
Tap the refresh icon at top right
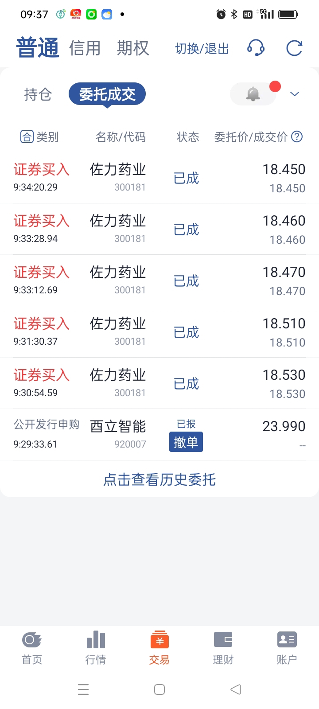[x=294, y=48]
